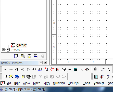Place a Power component
Image resolution: width=113 pixels, height=92 pixels.
64,70
